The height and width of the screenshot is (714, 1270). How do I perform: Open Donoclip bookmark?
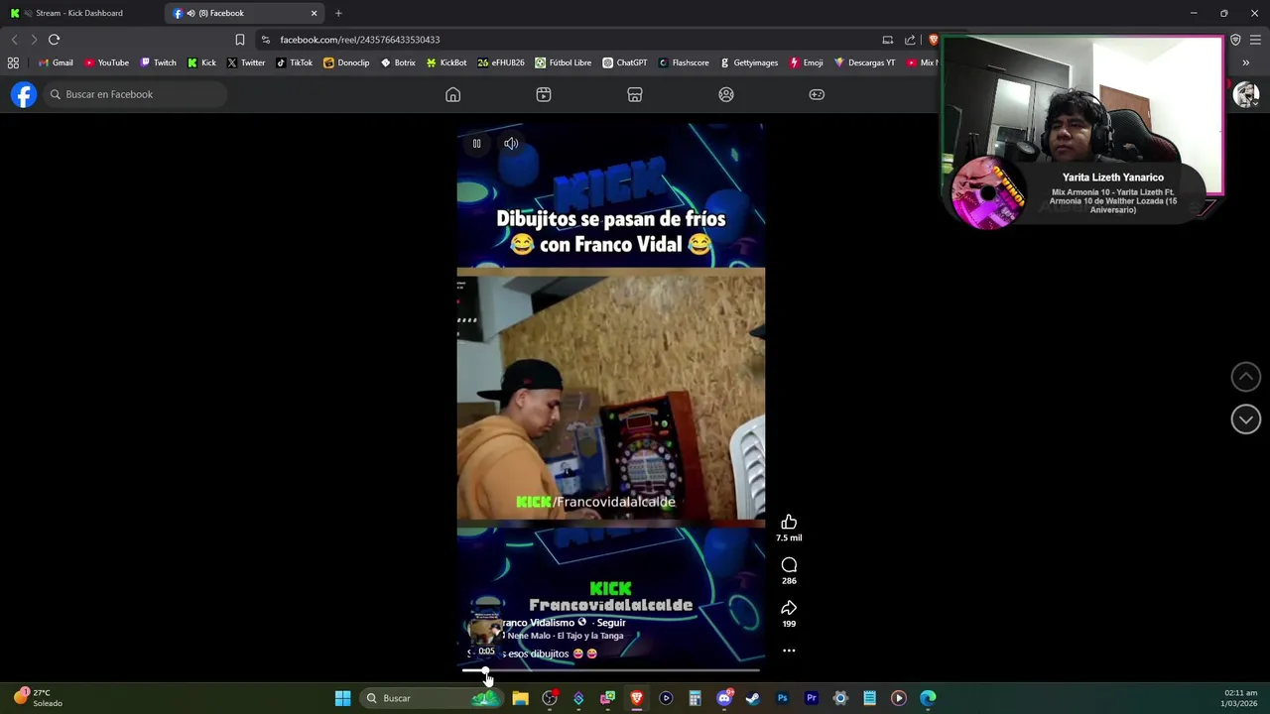pyautogui.click(x=346, y=62)
